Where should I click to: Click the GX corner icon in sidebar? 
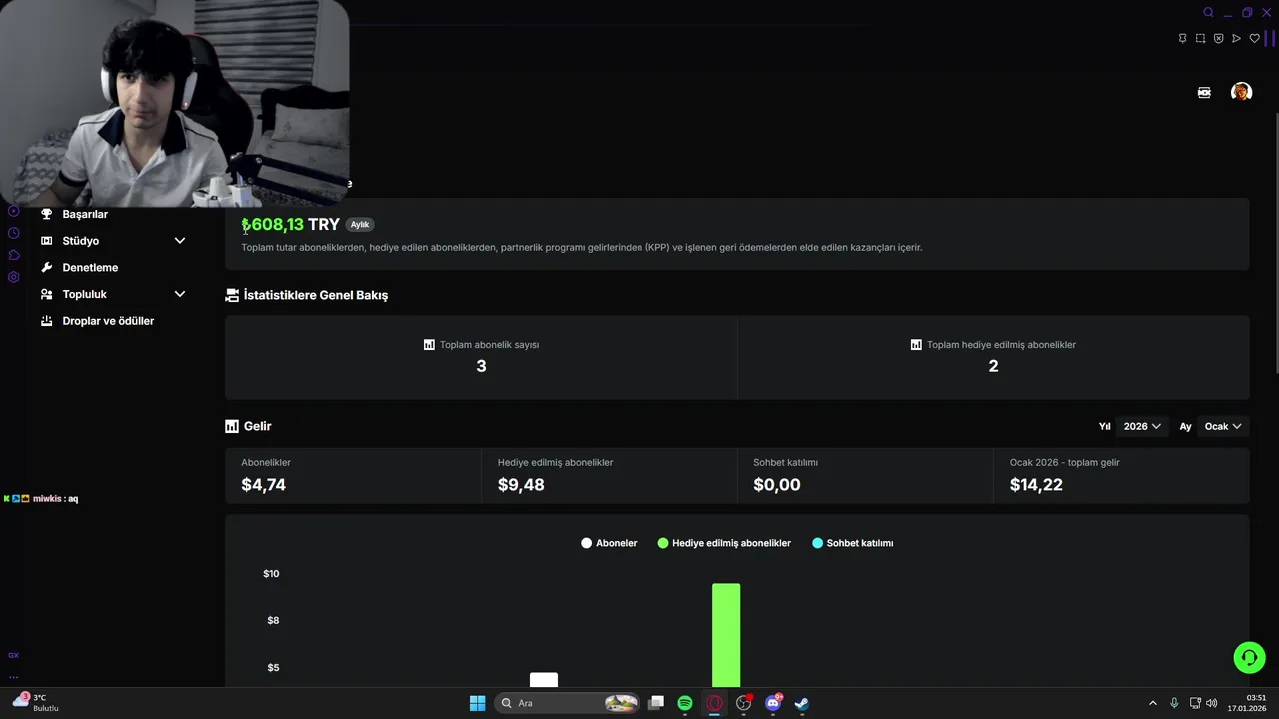pos(13,655)
